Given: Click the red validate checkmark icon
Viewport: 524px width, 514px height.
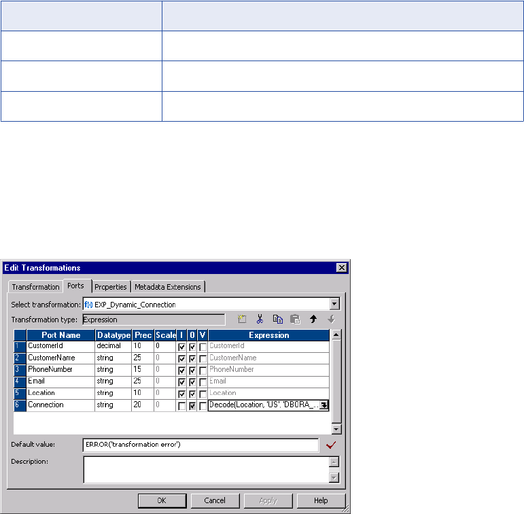Looking at the screenshot, I should (x=331, y=445).
